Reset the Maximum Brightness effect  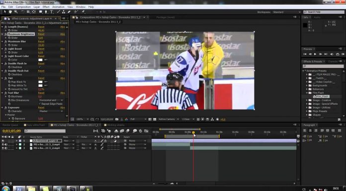41,34
